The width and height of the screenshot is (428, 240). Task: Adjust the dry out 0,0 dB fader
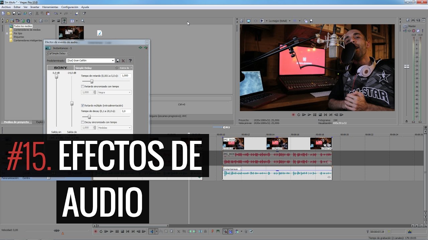[57, 76]
